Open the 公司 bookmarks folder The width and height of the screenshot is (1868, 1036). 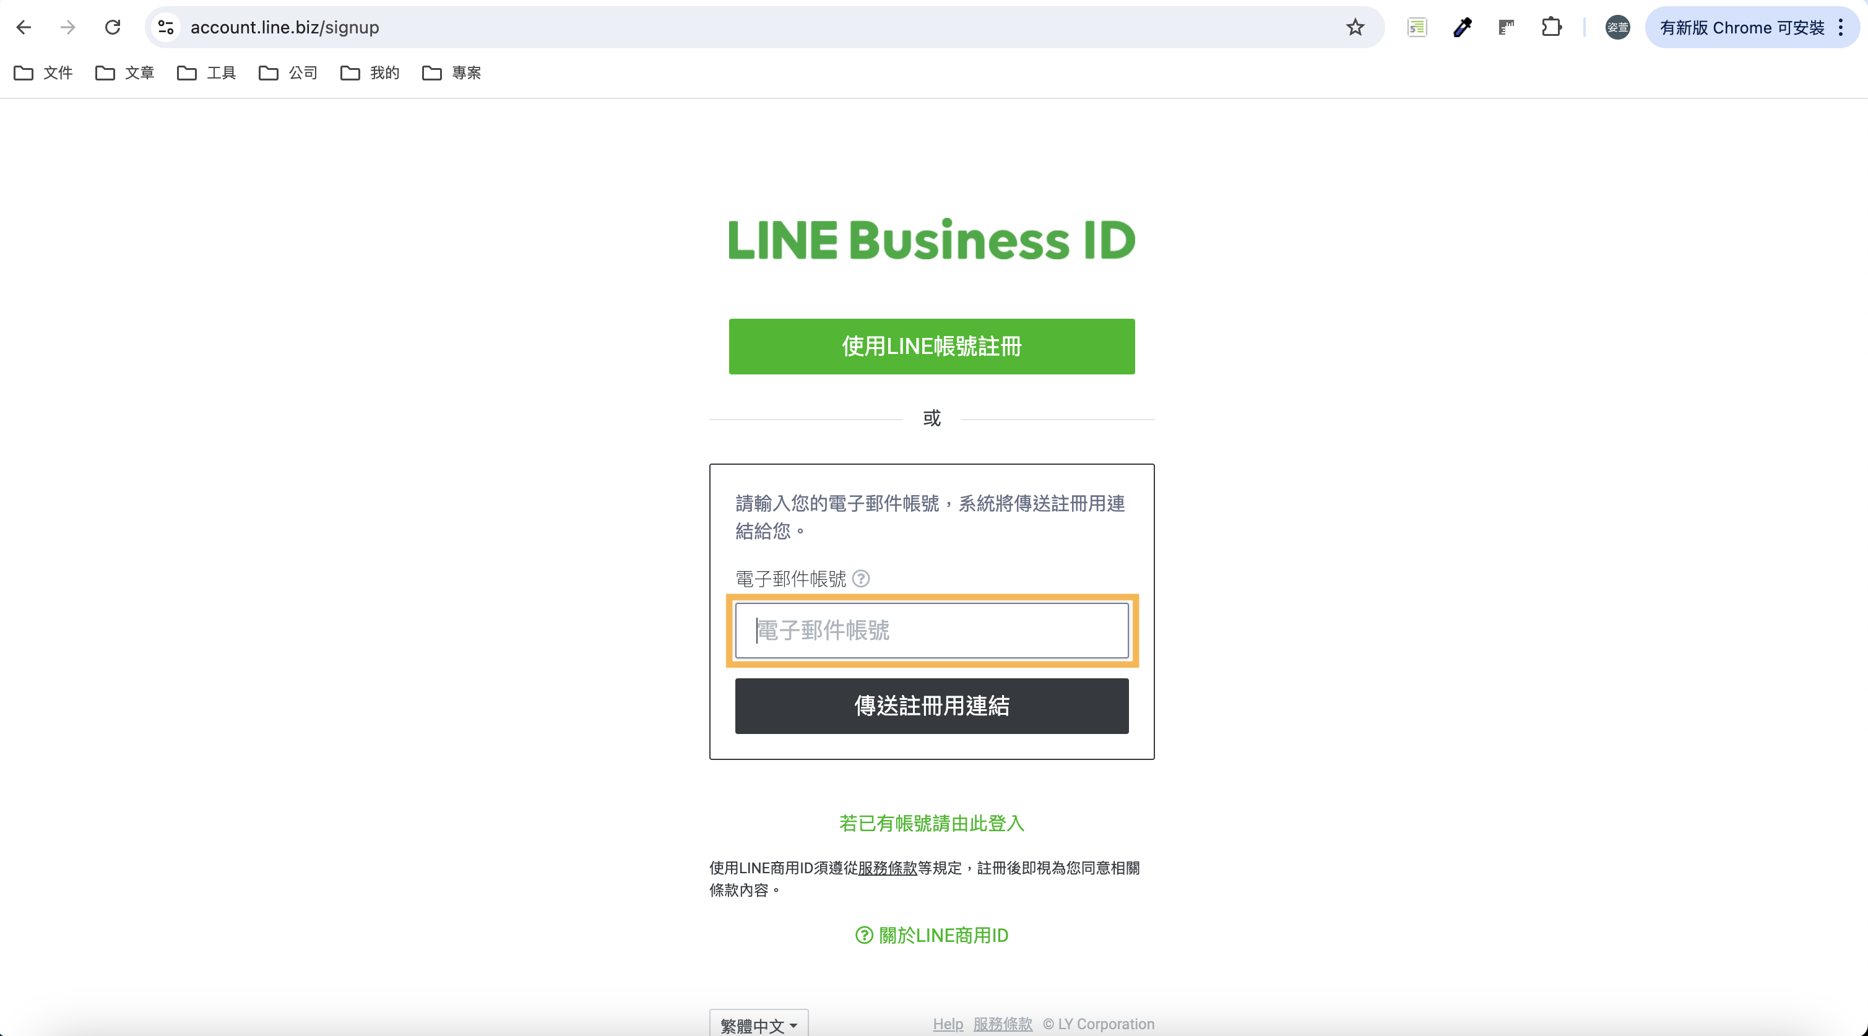288,72
